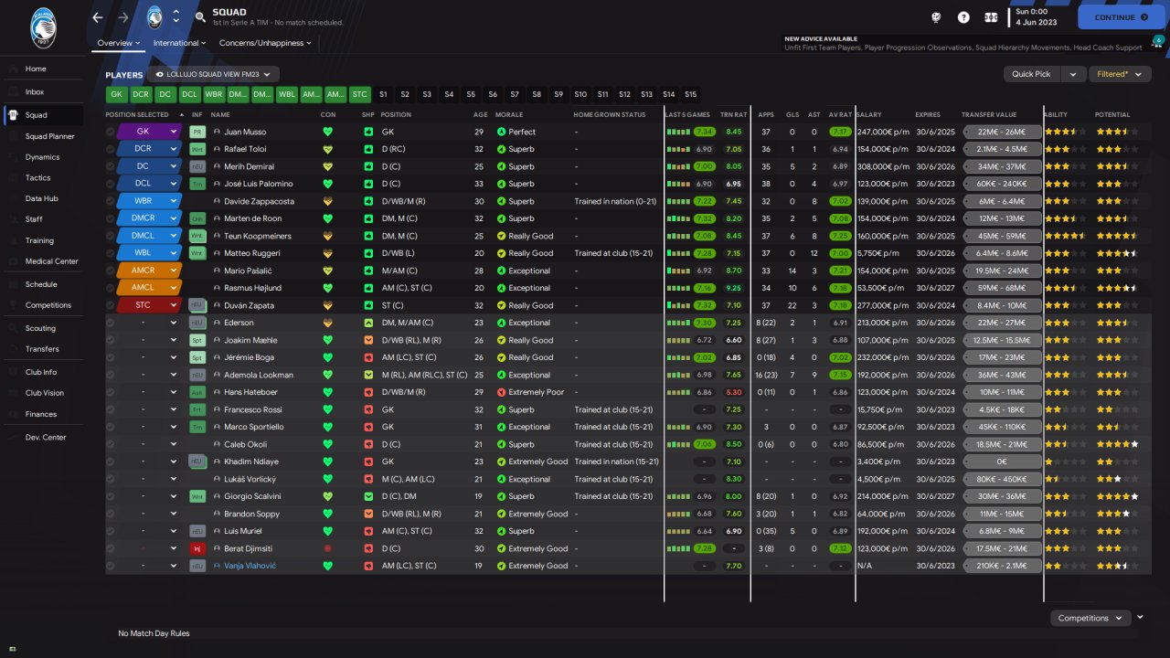The width and height of the screenshot is (1170, 658).
Task: Open the search magnifier icon
Action: [200, 17]
